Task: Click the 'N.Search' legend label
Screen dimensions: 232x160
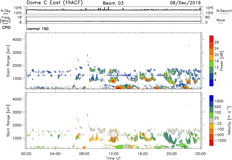Action: (x=224, y=11)
